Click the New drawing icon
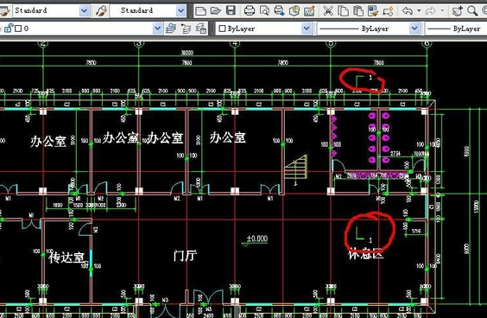This screenshot has height=318, width=487. click(200, 11)
